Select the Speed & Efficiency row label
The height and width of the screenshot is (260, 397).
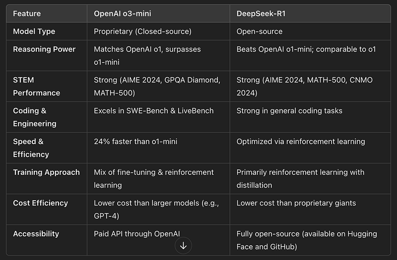[x=31, y=148]
